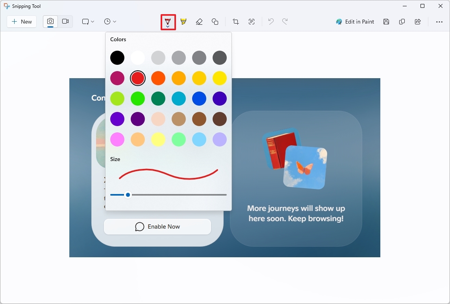
Task: Open the snip delay dropdown
Action: (110, 22)
